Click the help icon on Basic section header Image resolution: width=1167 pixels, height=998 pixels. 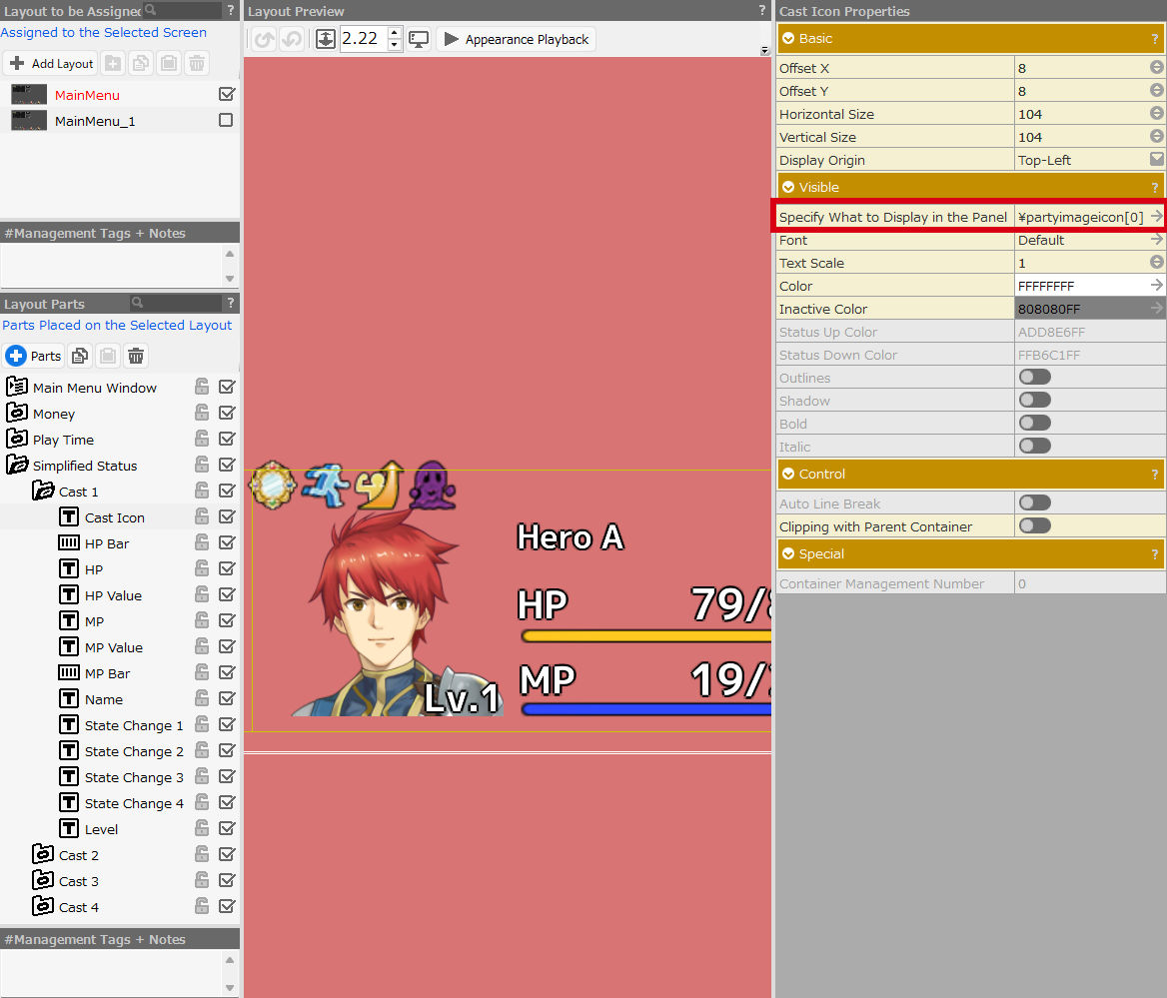[1155, 39]
